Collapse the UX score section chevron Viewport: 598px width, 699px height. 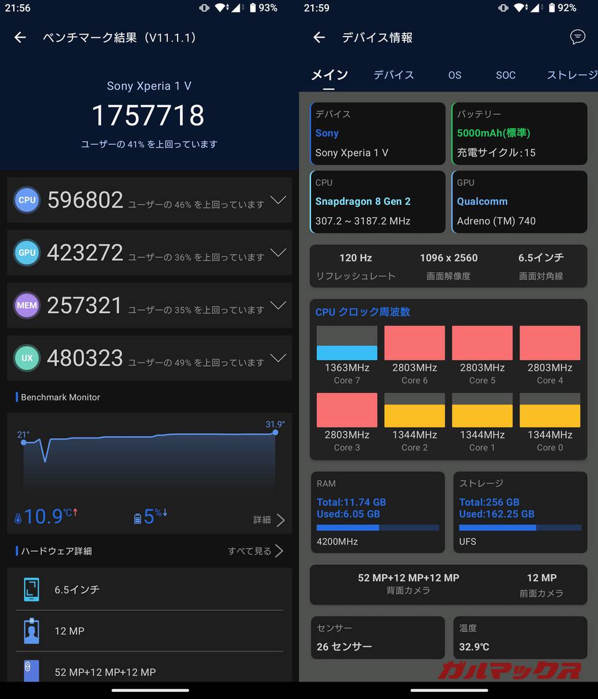(279, 358)
